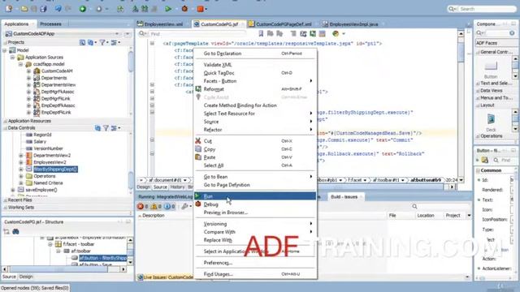This screenshot has width=520, height=292.
Task: Open the Refactor submenu
Action: 255,130
